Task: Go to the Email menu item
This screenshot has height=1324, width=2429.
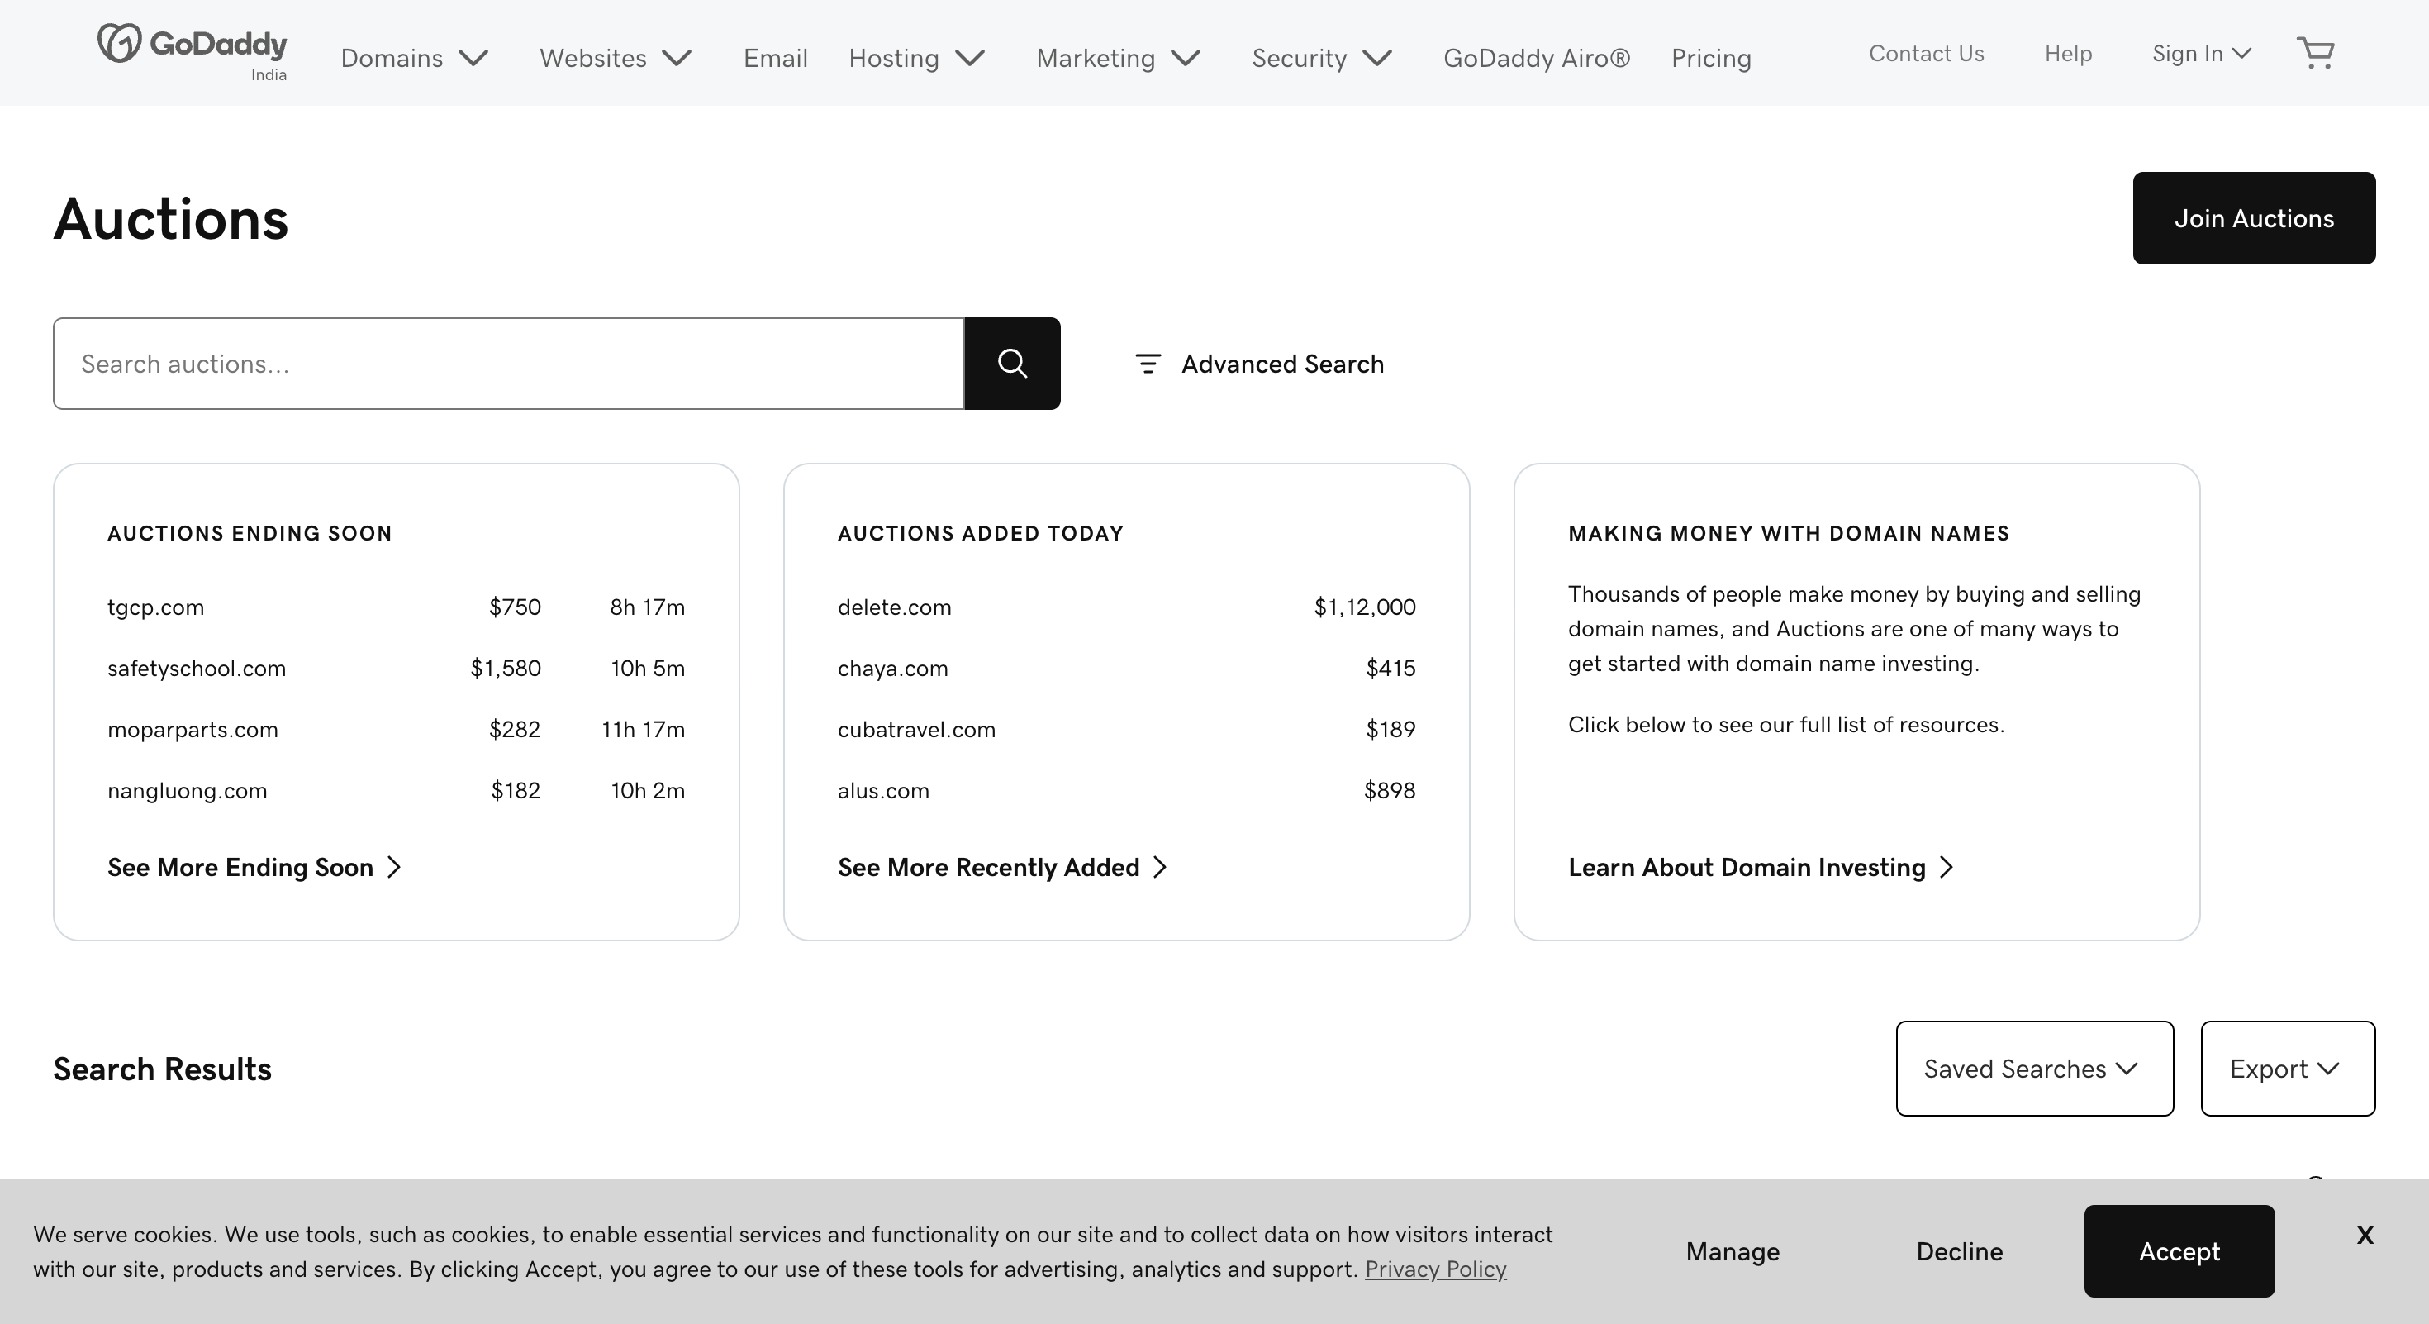Action: pyautogui.click(x=775, y=59)
